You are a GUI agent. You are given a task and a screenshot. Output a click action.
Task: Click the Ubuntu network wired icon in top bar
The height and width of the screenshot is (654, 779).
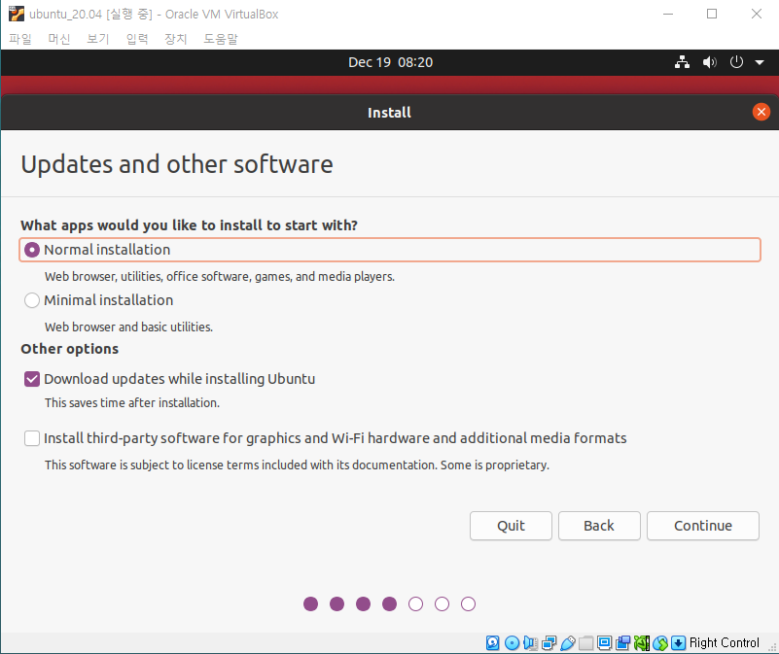point(682,62)
